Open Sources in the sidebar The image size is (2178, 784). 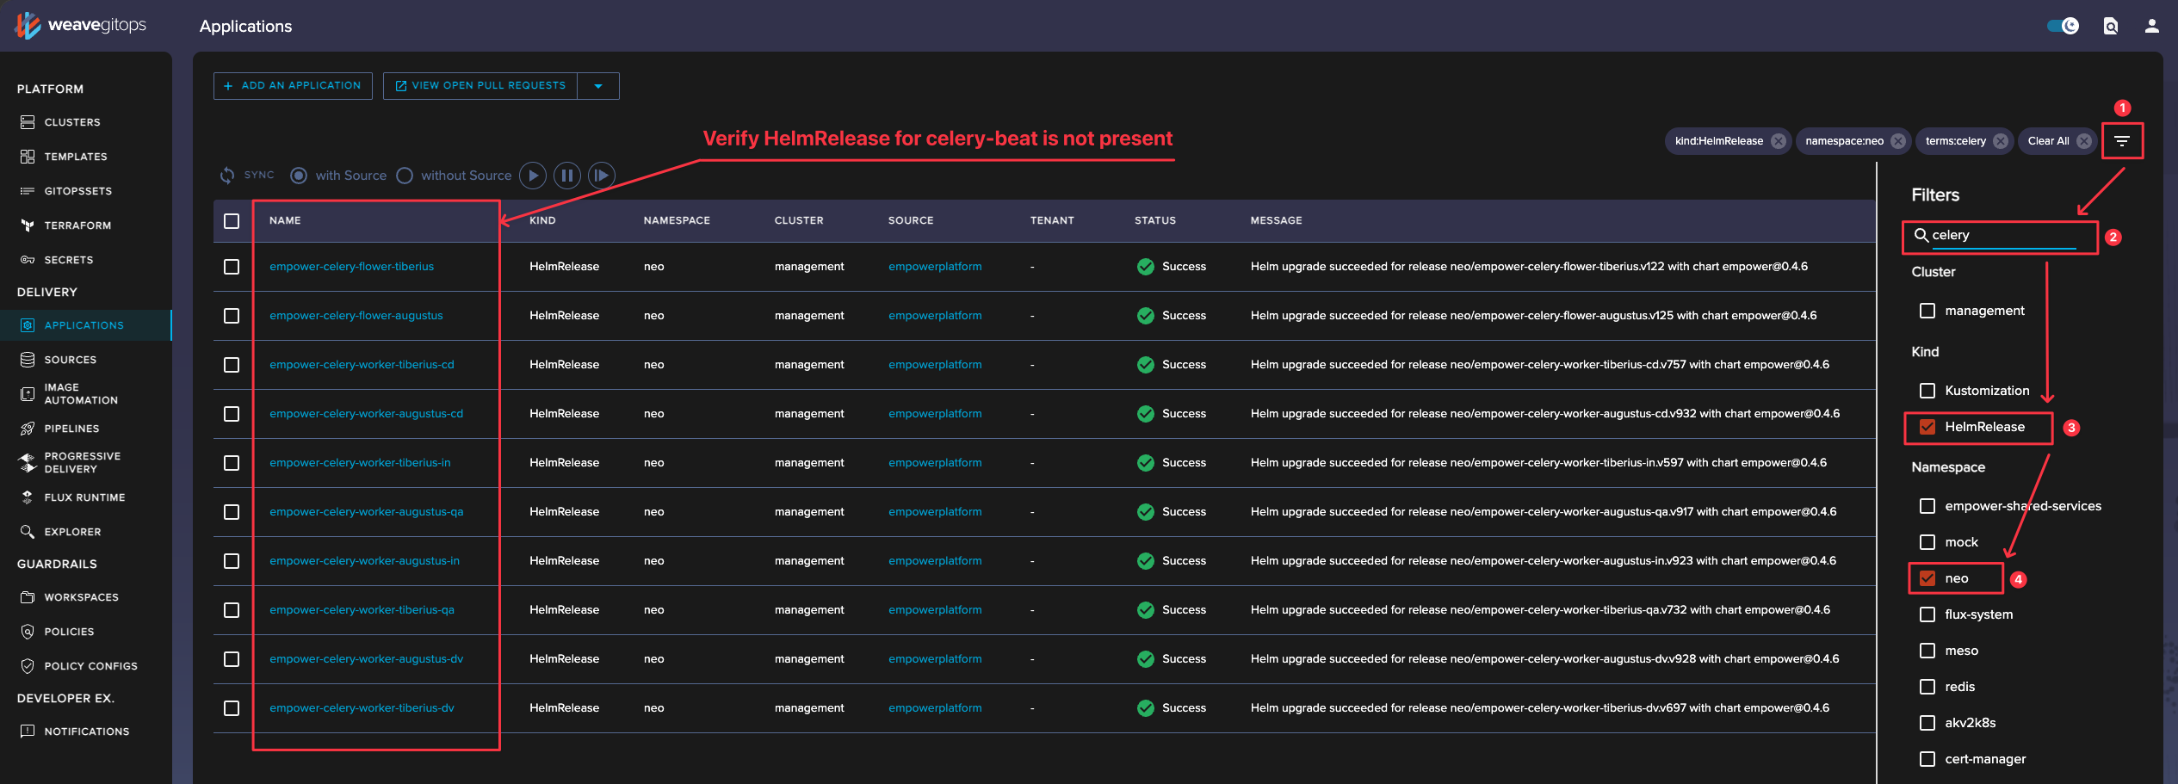point(71,360)
